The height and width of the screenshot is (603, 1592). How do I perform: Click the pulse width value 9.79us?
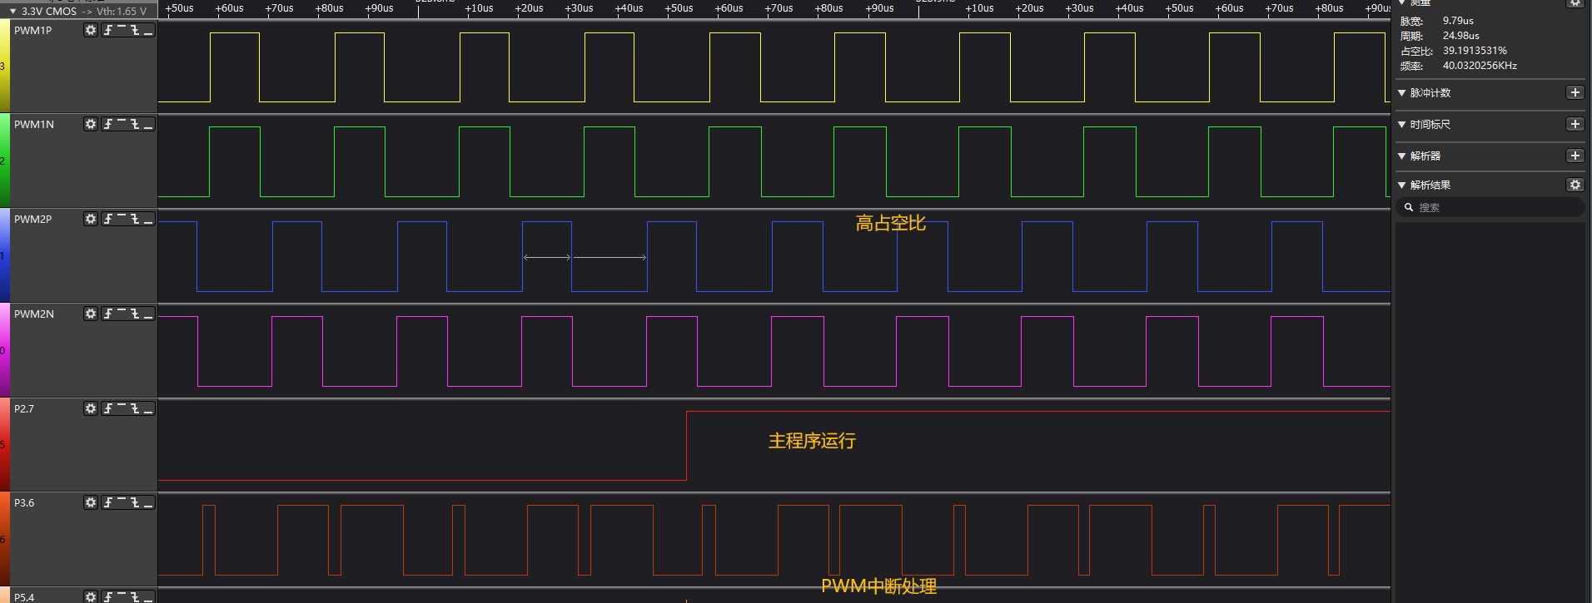(x=1458, y=21)
